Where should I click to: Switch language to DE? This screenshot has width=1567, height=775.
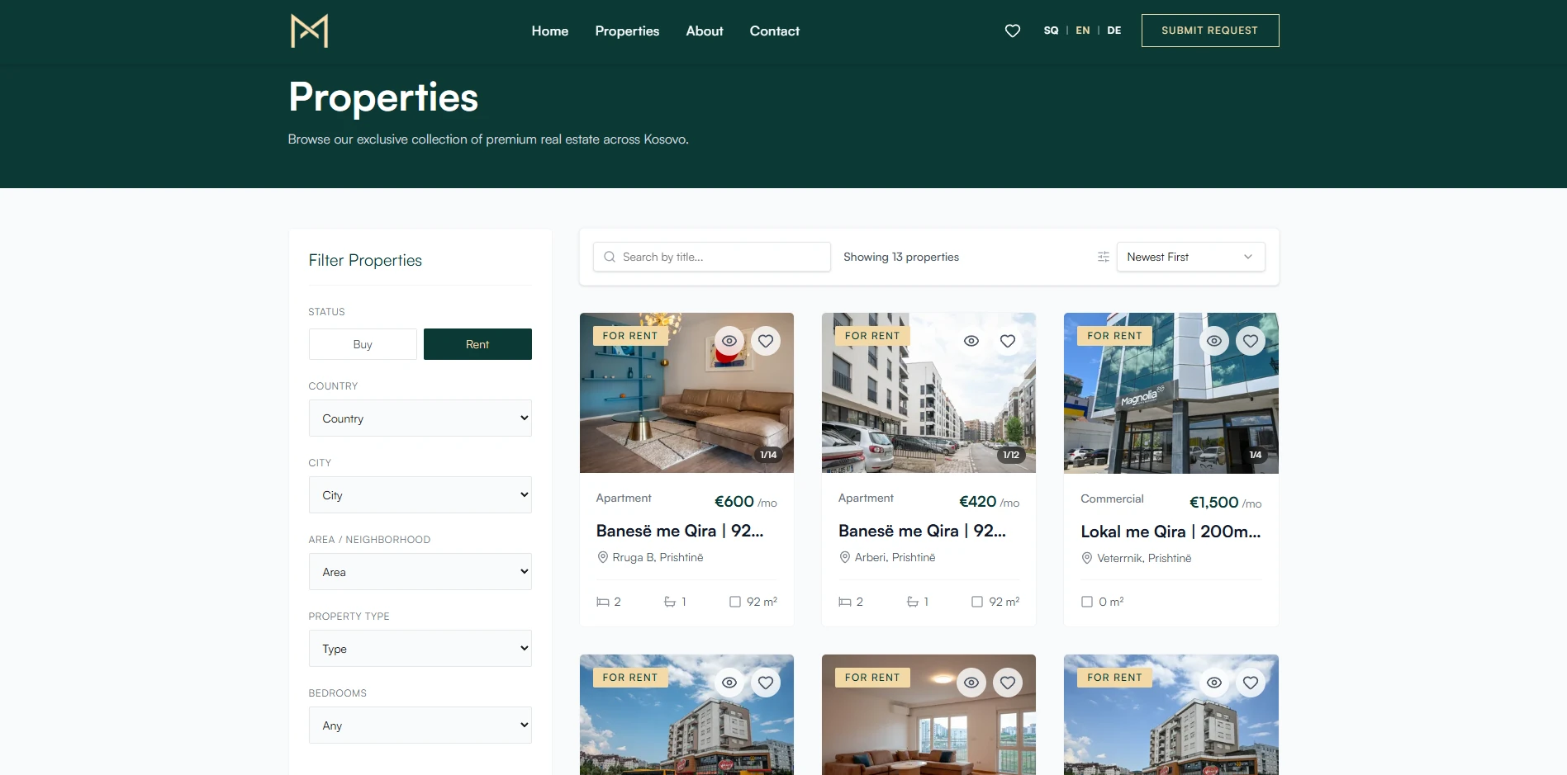click(x=1114, y=31)
